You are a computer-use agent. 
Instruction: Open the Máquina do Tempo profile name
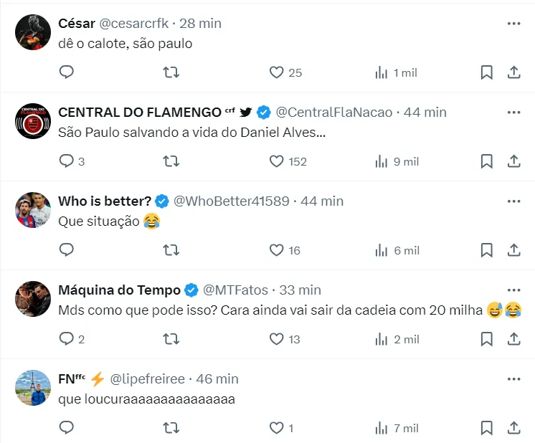pos(119,290)
